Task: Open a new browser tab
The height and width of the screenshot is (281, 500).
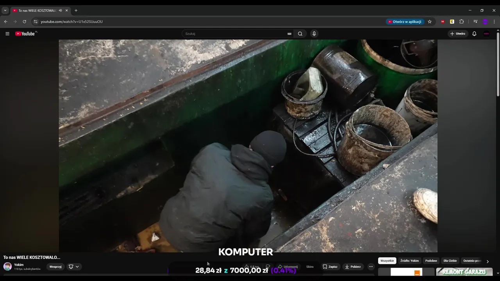Action: coord(76,11)
